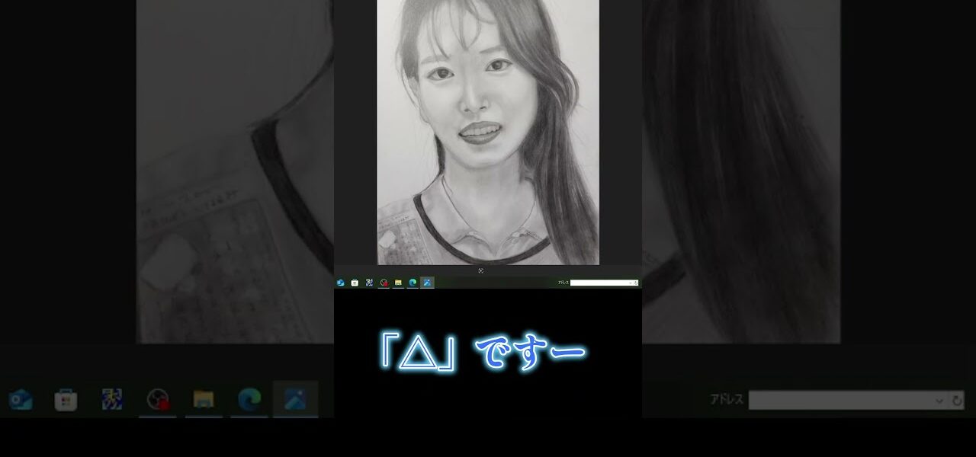Click the blue-yellow app icon in the small center taskbar
The height and width of the screenshot is (457, 976).
coord(369,283)
